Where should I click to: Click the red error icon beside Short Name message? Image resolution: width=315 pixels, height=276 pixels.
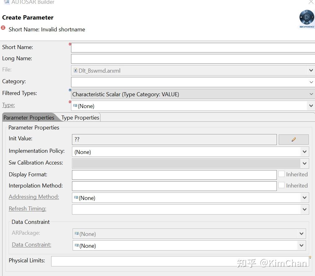3,28
